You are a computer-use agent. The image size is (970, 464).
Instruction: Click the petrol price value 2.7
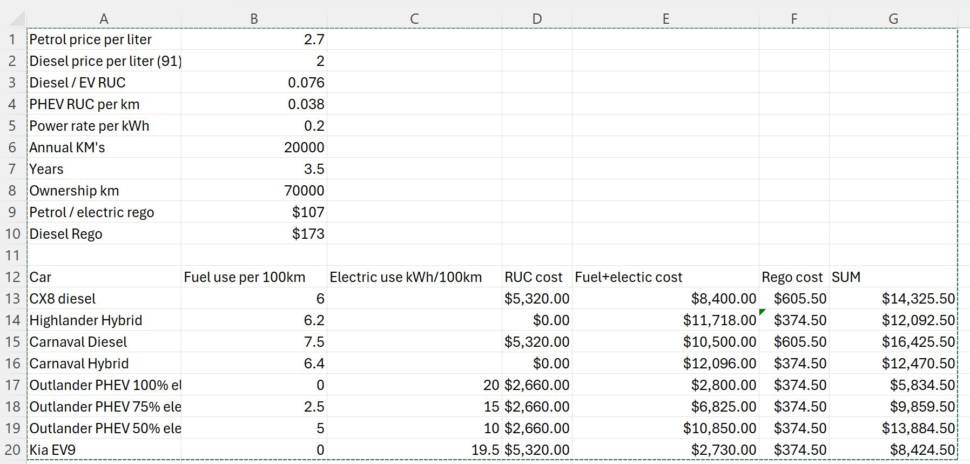(254, 39)
